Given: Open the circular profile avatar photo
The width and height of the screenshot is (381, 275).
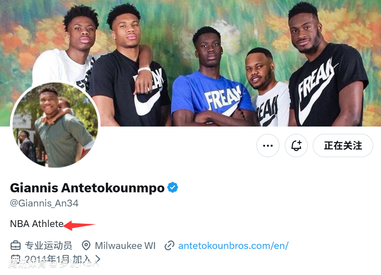Looking at the screenshot, I should [x=54, y=126].
